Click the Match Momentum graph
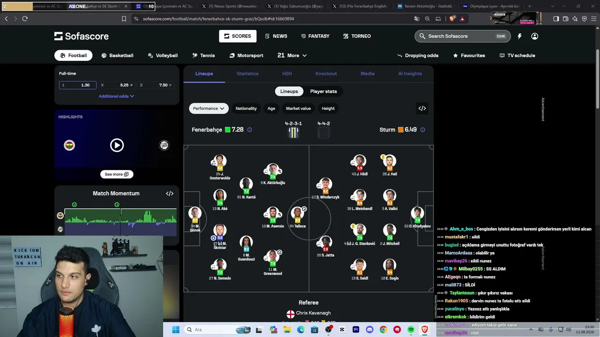 [x=120, y=222]
